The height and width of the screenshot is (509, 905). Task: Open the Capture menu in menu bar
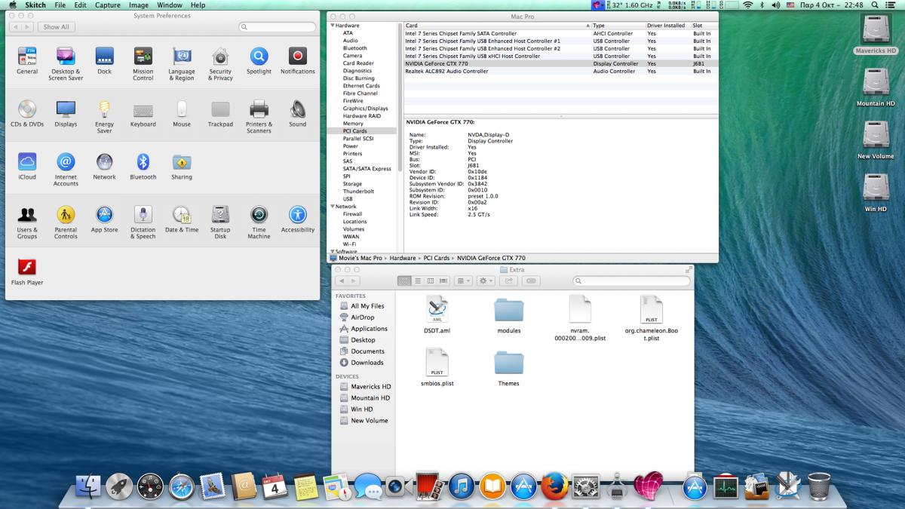point(107,5)
